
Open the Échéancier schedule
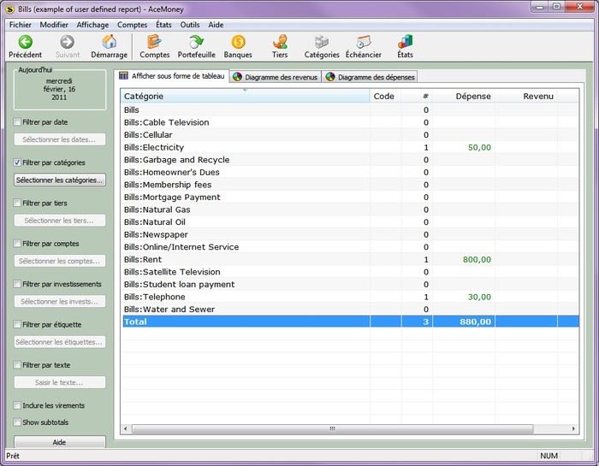(x=364, y=46)
